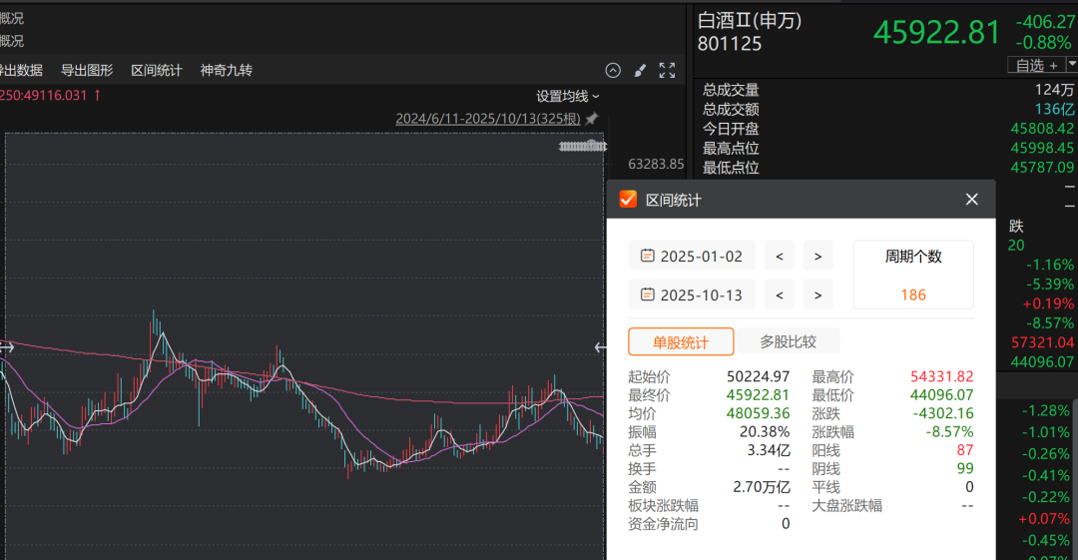The image size is (1078, 560).
Task: Expand the 设置均线 dropdown
Action: 568,97
